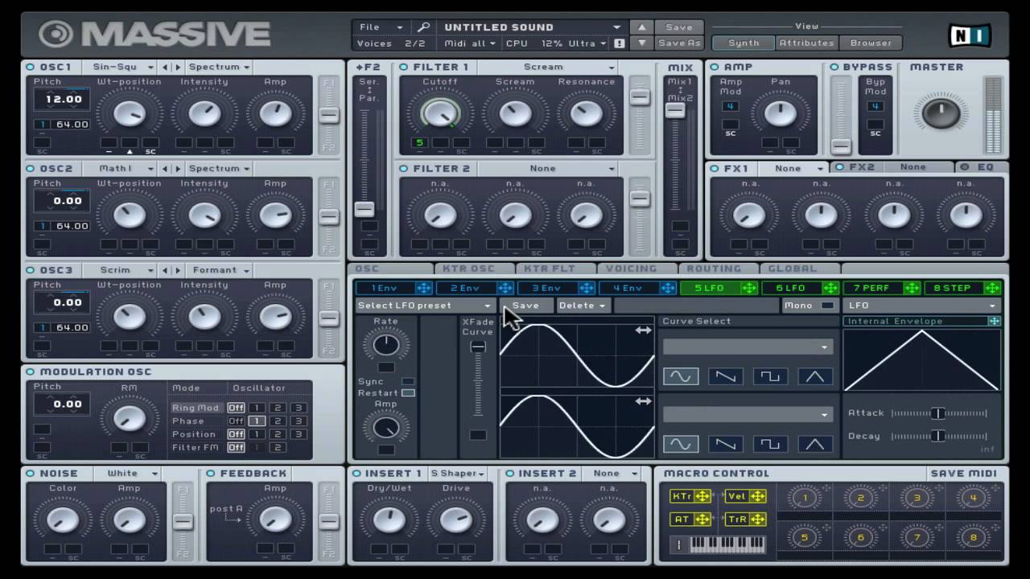The width and height of the screenshot is (1030, 579).
Task: Click the 4 Env modulation drag handle
Action: tap(667, 288)
